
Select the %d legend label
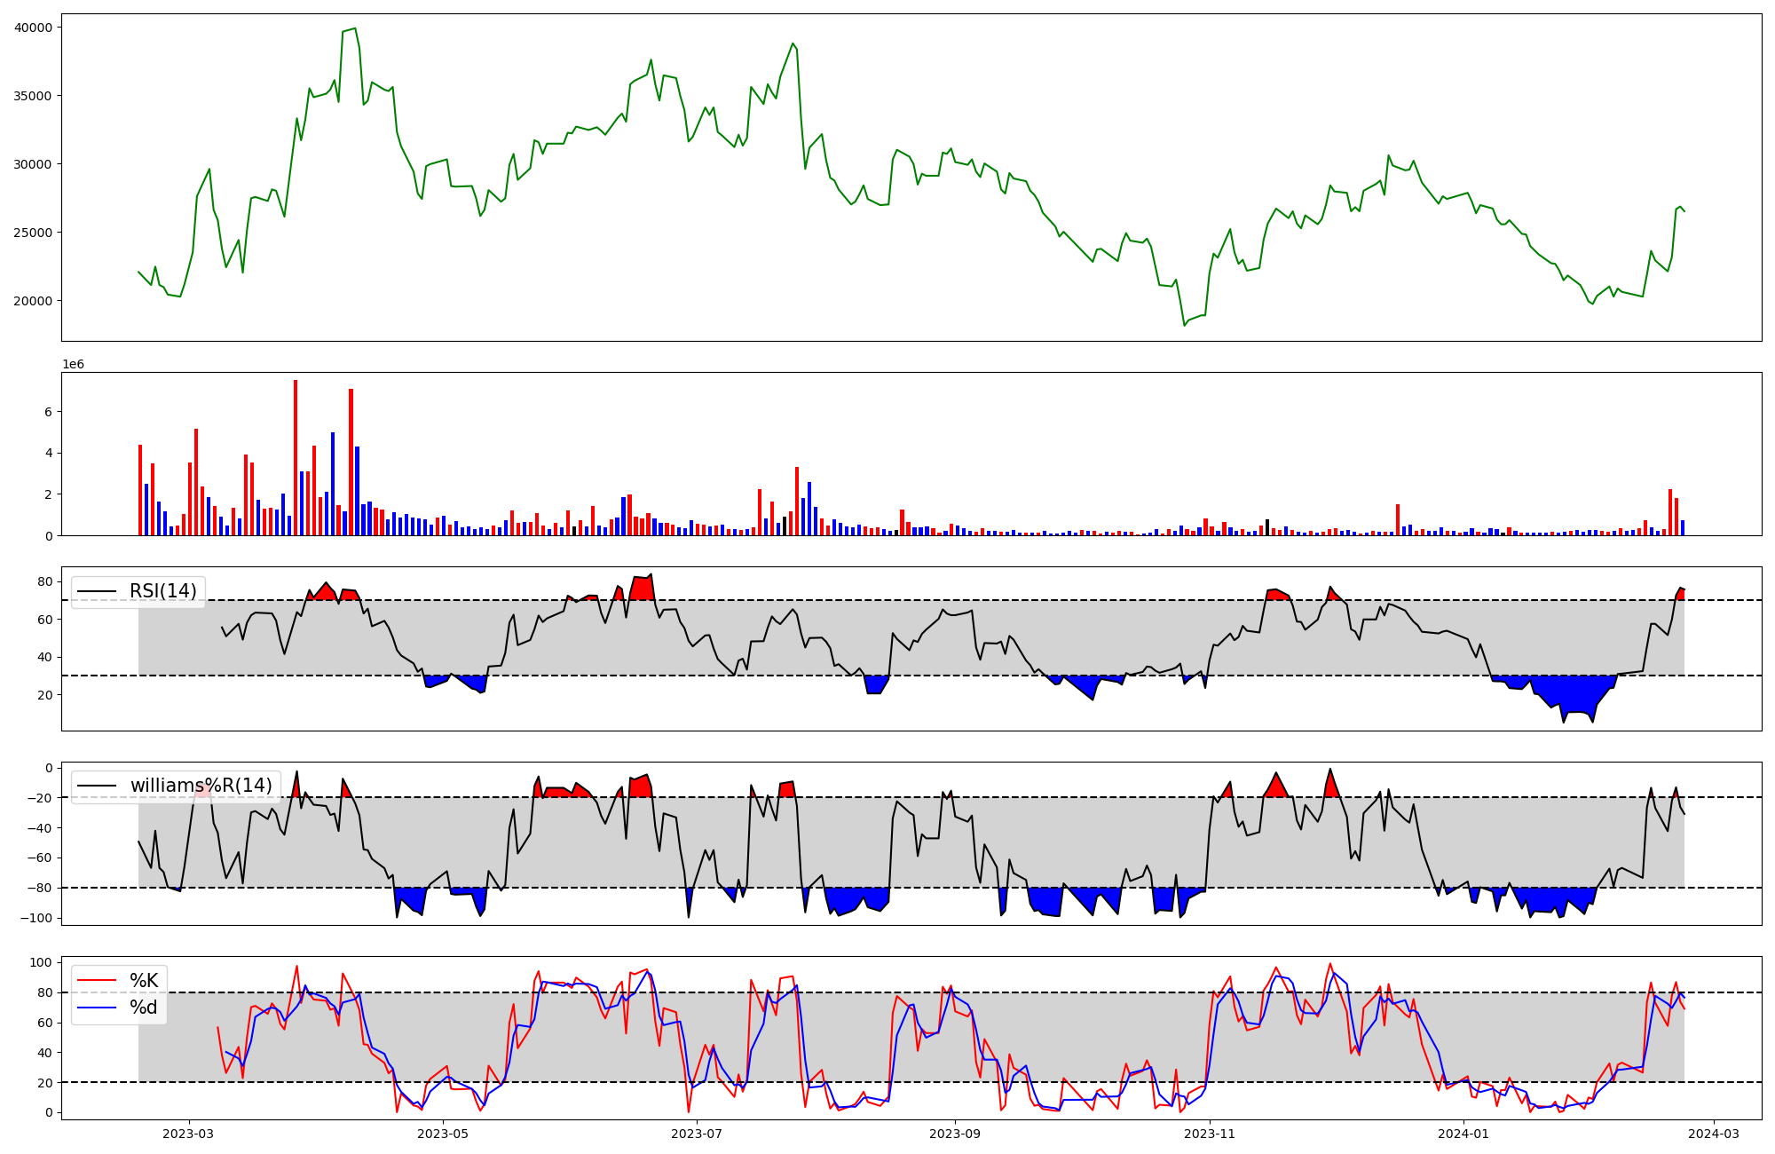coord(144,1008)
